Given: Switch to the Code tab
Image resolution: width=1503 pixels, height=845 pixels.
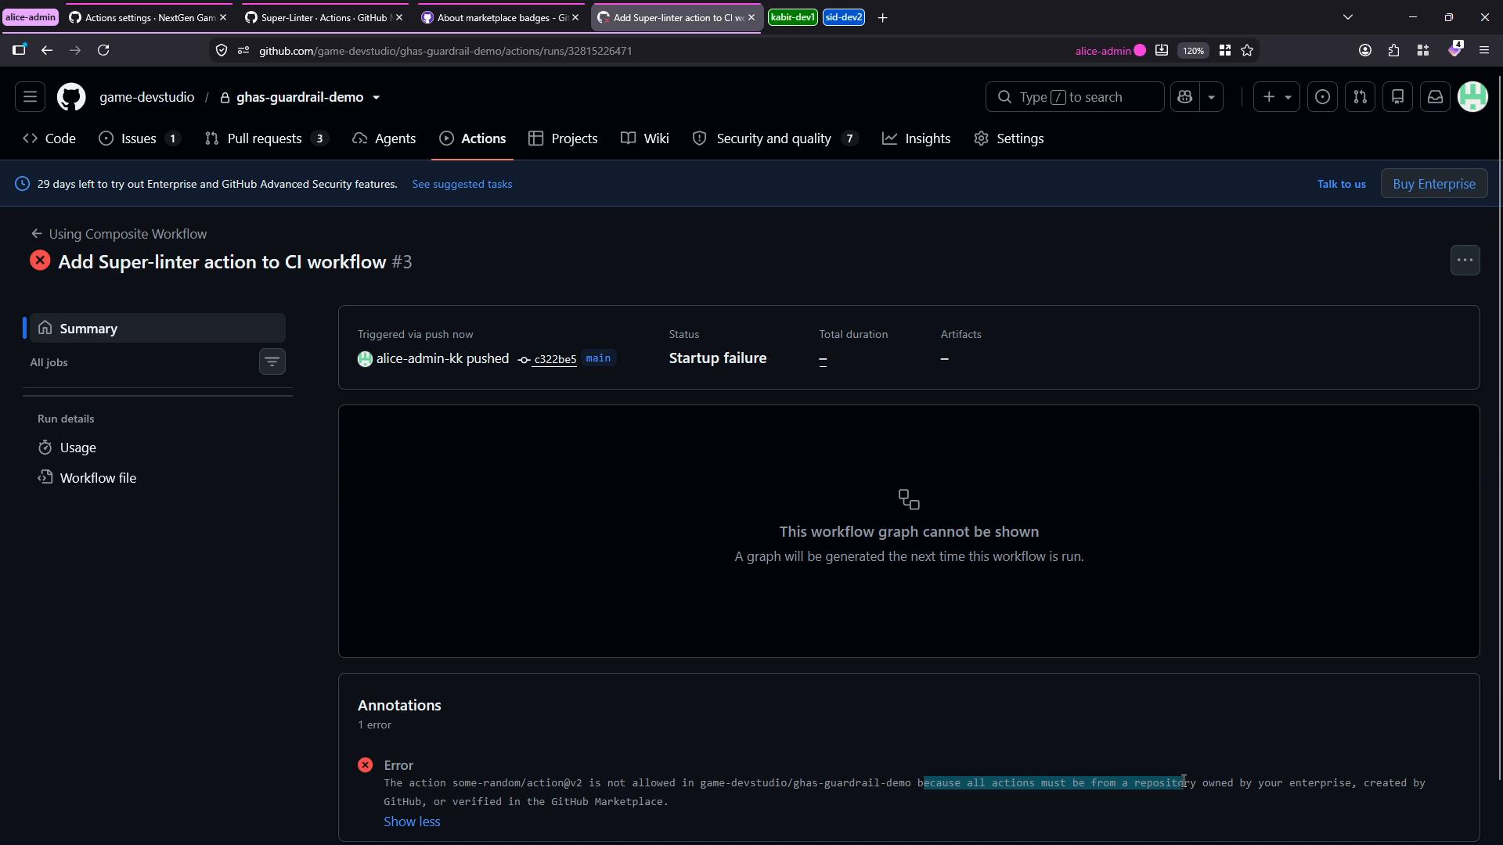Looking at the screenshot, I should (x=49, y=138).
